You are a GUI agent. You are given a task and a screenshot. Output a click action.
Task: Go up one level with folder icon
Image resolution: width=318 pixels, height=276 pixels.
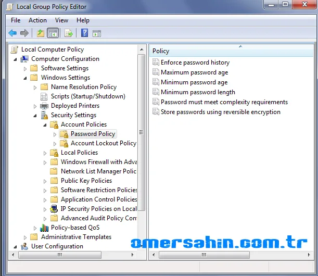41,33
